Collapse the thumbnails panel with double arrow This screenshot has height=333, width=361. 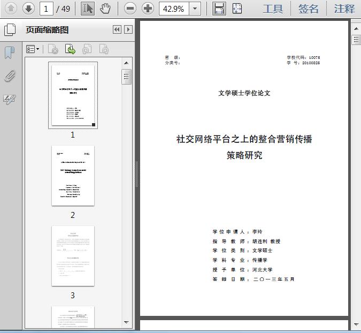pyautogui.click(x=117, y=30)
